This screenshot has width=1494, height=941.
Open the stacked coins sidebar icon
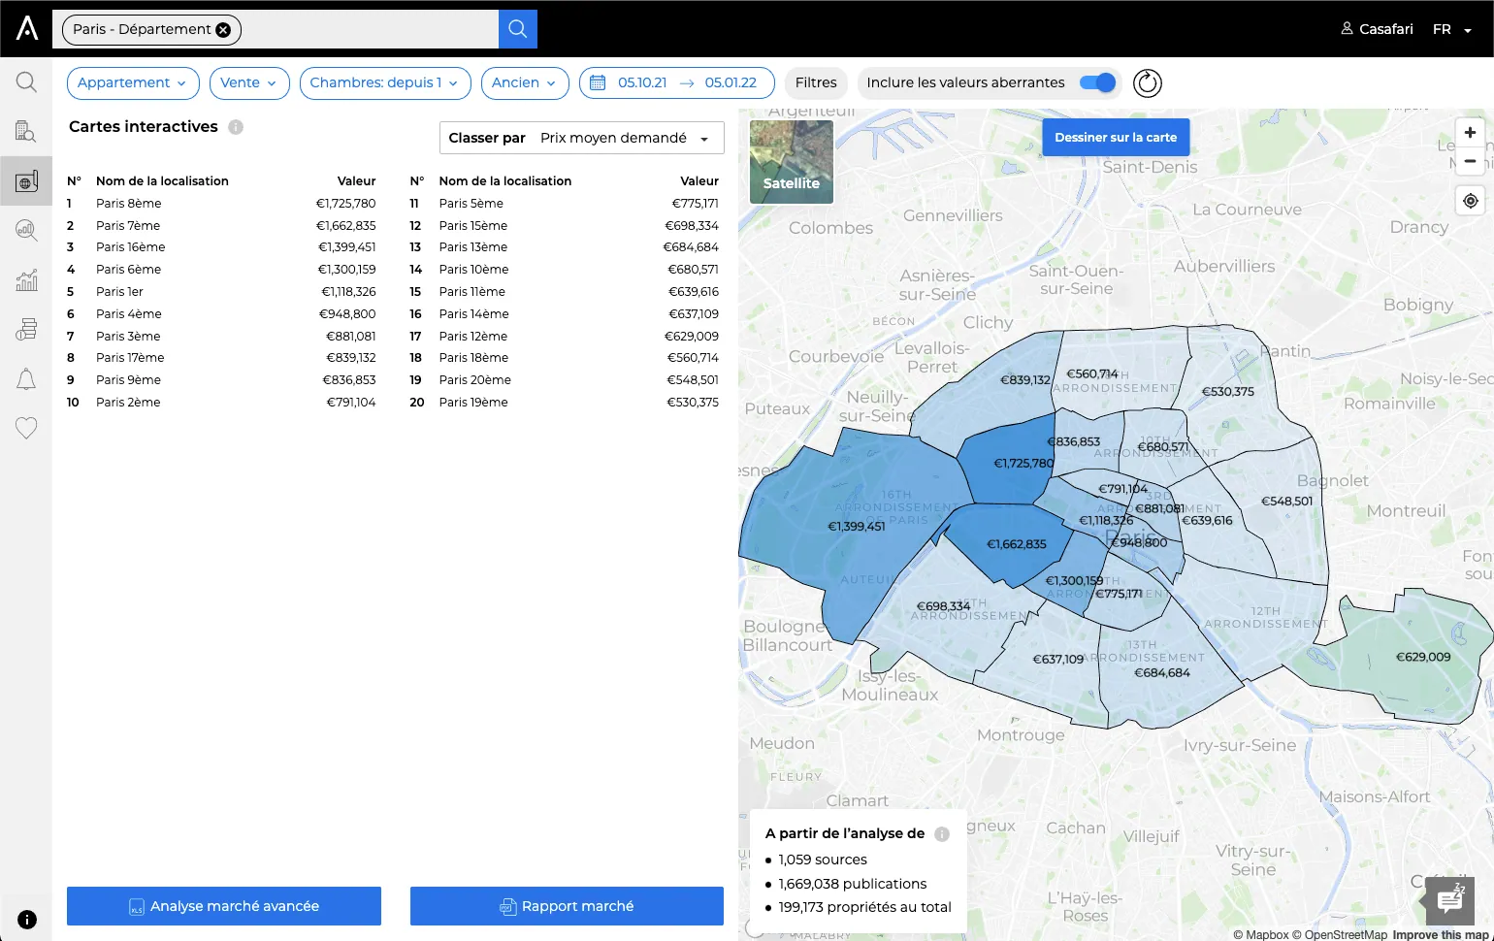(x=26, y=330)
